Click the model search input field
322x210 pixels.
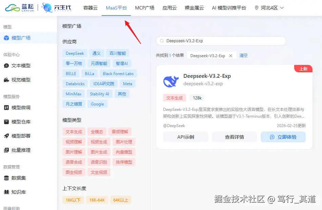[x=221, y=41]
